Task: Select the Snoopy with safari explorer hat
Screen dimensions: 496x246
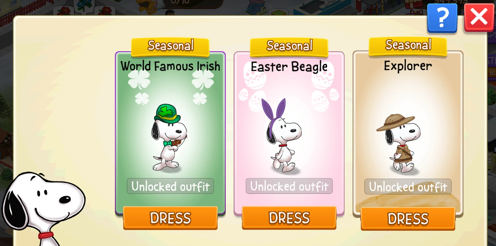Action: point(399,143)
